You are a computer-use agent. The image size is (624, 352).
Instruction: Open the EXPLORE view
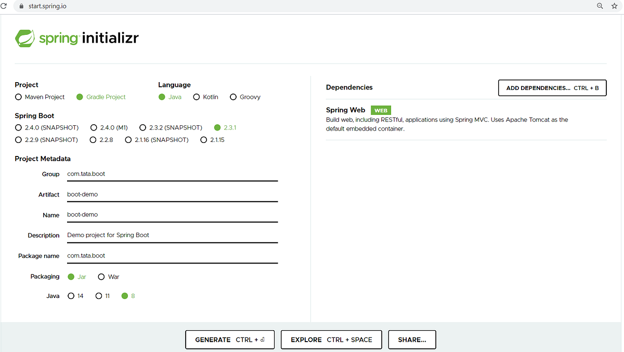point(331,340)
